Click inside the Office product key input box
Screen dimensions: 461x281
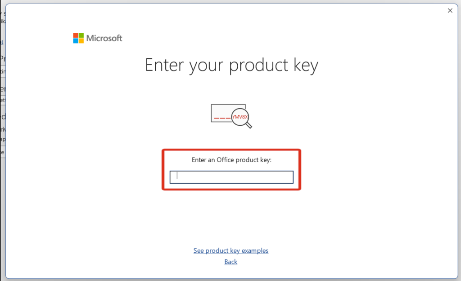tap(231, 177)
